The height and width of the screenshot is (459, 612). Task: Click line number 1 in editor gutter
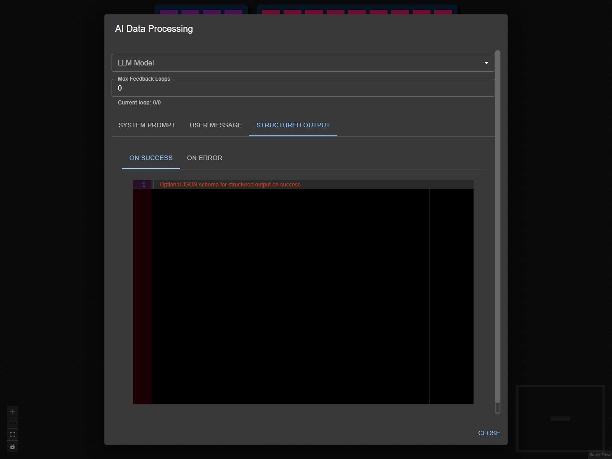coord(143,185)
